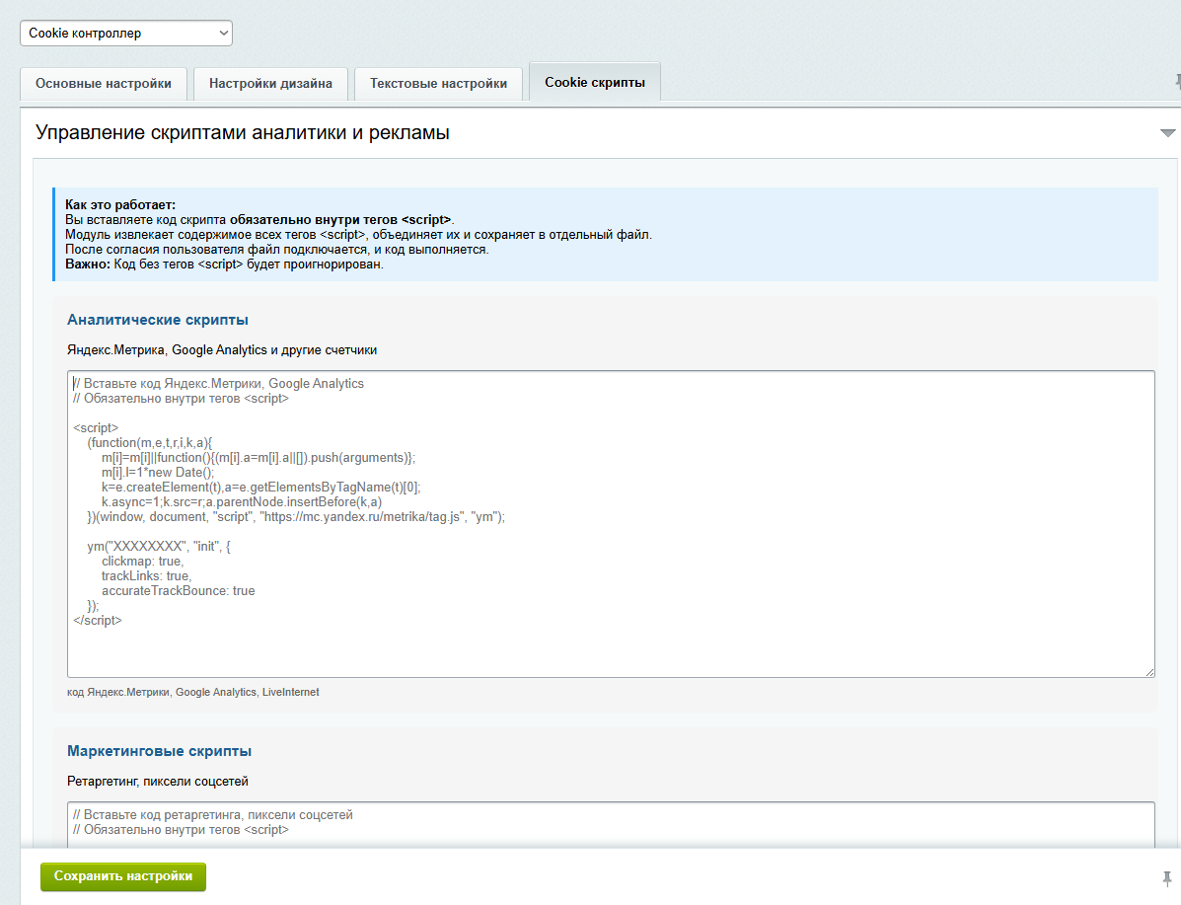Click the 'Сохранить настройки' button
1181x905 pixels.
coord(122,876)
